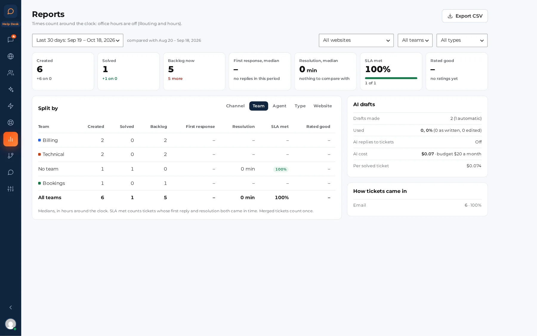Click the Created summary card
The height and width of the screenshot is (336, 537).
[63, 71]
